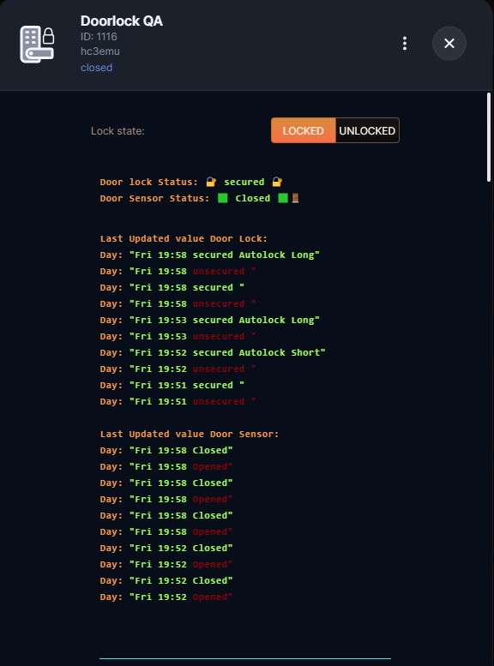Set lock state to LOCKED
Screen dimensions: 494x666
pyautogui.click(x=303, y=130)
